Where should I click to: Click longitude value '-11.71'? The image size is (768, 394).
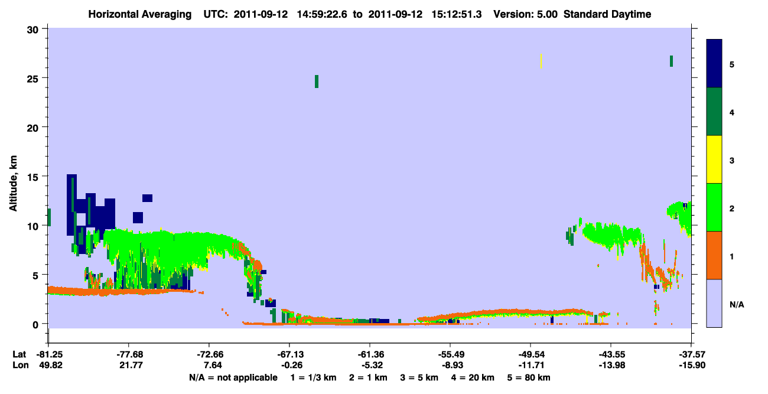click(531, 365)
